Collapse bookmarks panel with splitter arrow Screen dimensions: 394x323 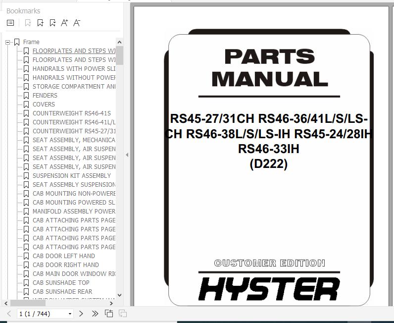pyautogui.click(x=127, y=155)
